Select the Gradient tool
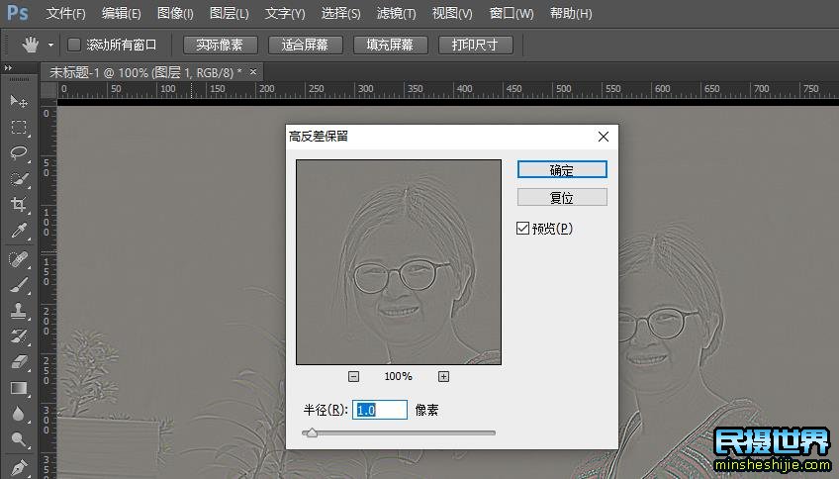This screenshot has width=839, height=479. point(19,388)
